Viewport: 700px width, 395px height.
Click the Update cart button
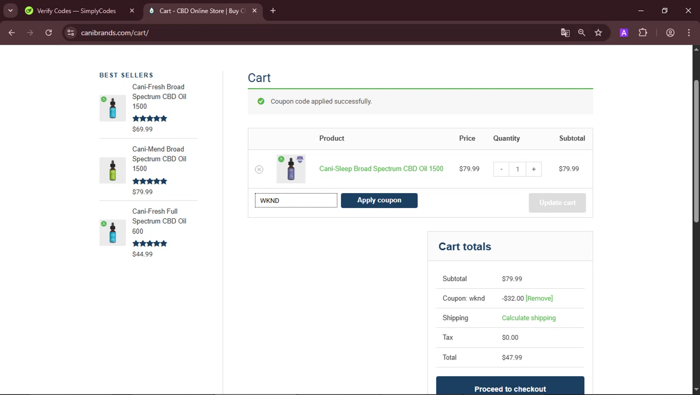557,203
